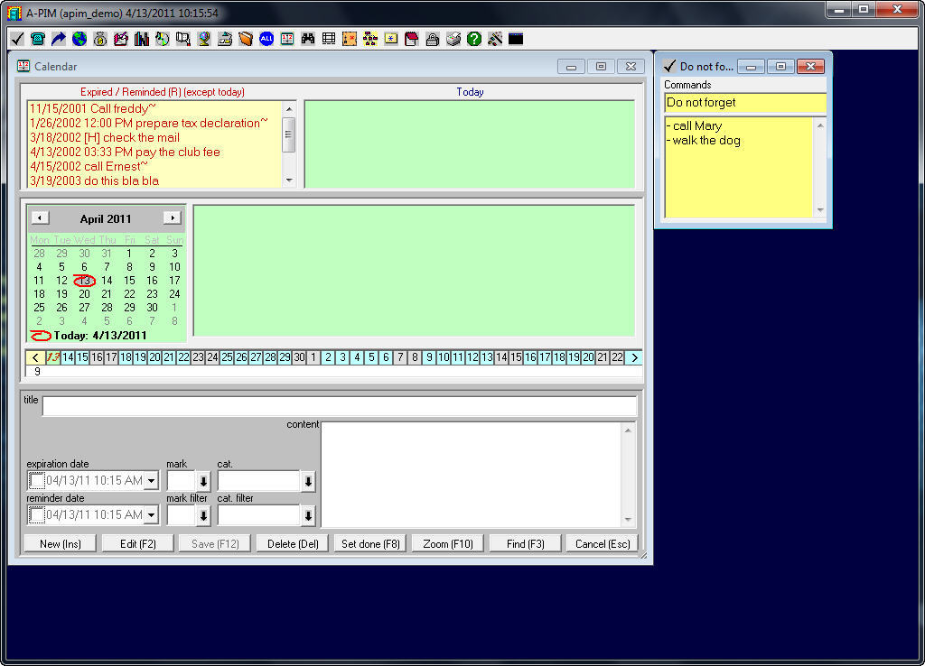Screen dimensions: 925x666
Task: Toggle the checkbox next to Do not fo... title
Action: [x=669, y=65]
